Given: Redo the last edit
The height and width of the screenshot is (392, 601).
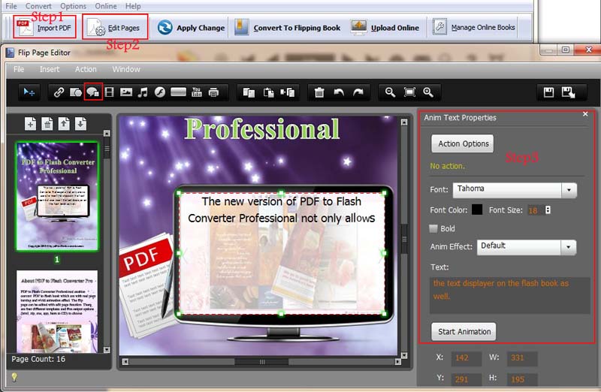Looking at the screenshot, I should click(x=358, y=92).
